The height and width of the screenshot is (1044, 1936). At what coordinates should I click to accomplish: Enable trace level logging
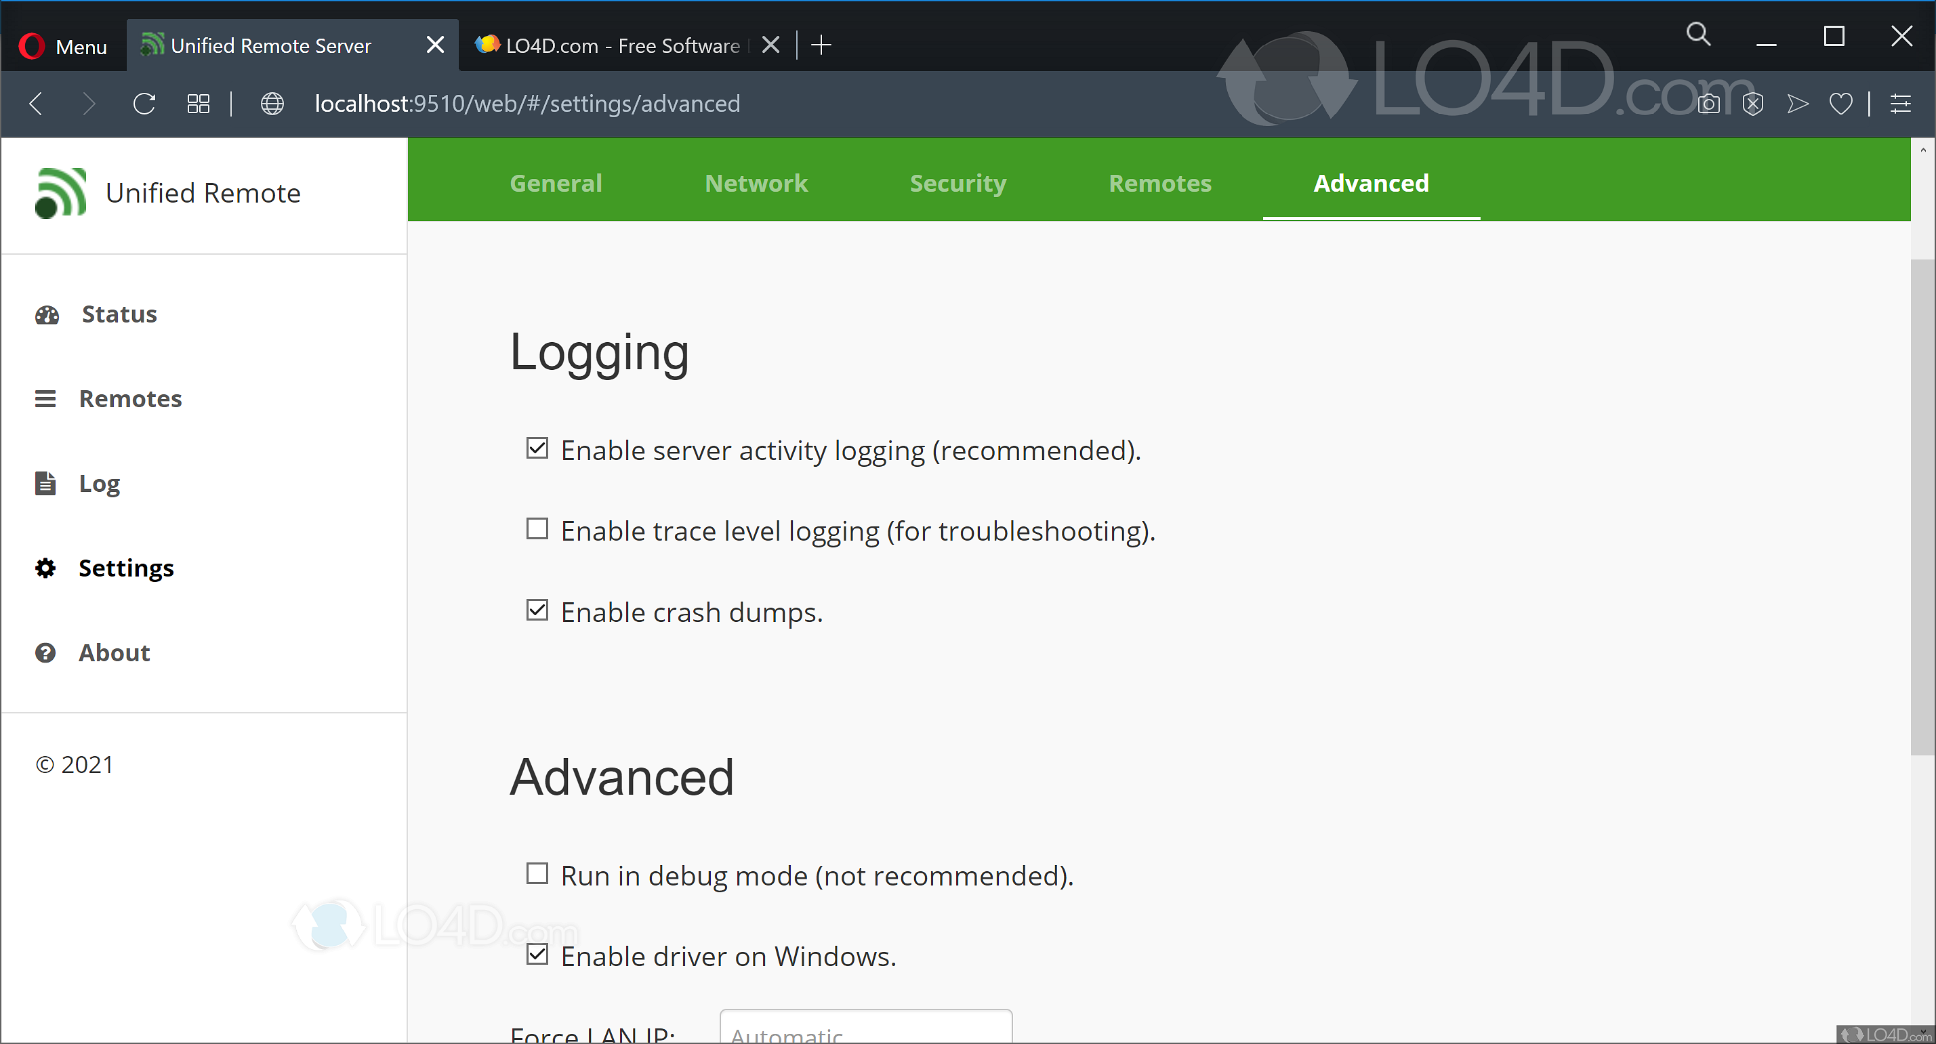537,529
